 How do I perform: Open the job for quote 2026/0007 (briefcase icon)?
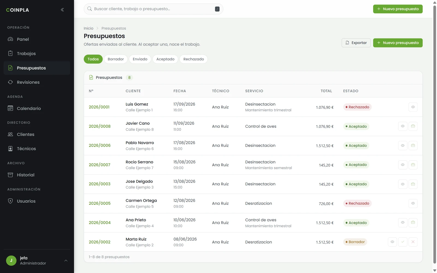413,165
